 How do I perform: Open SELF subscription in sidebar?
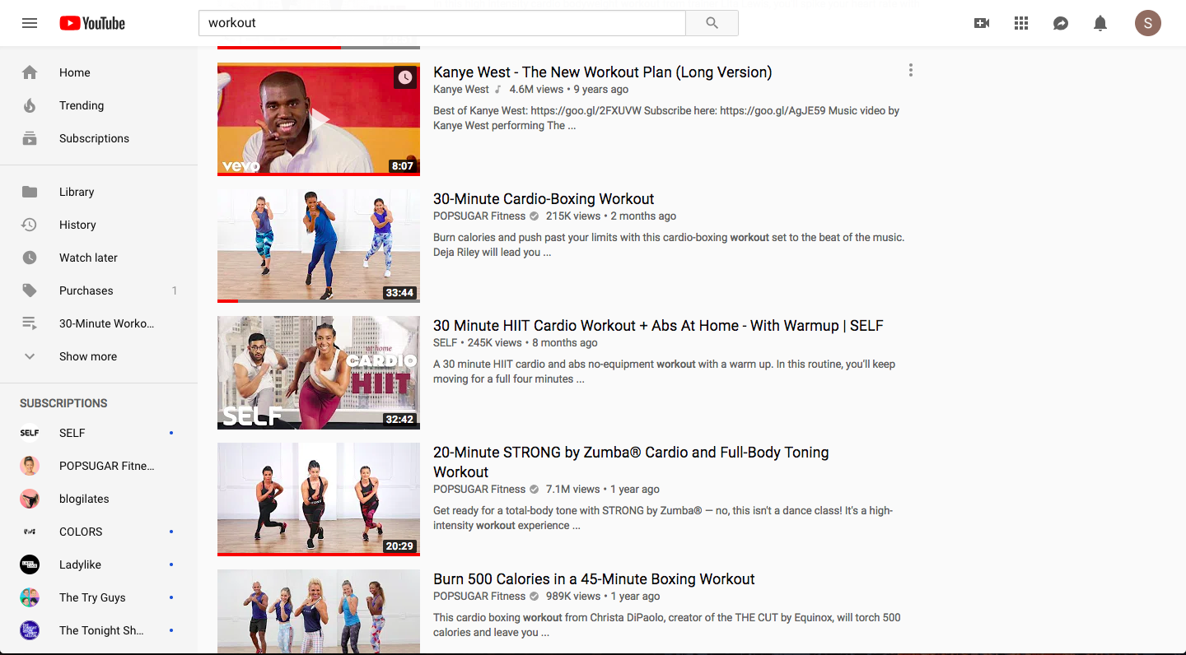click(x=99, y=433)
